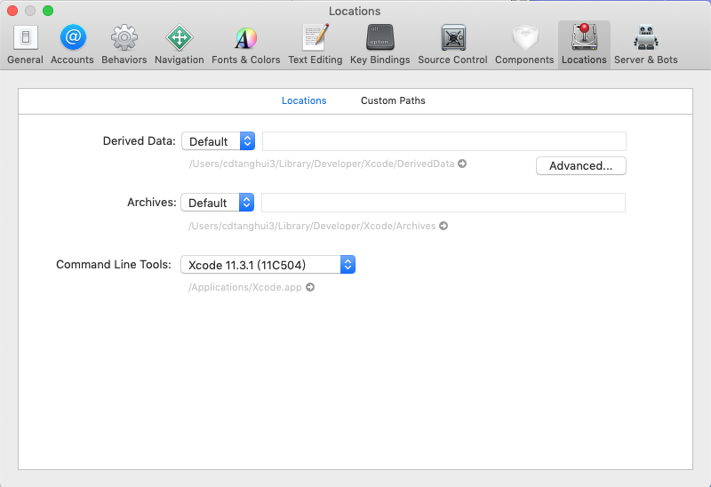This screenshot has width=711, height=487.
Task: Switch to the Custom Paths tab
Action: pyautogui.click(x=393, y=100)
